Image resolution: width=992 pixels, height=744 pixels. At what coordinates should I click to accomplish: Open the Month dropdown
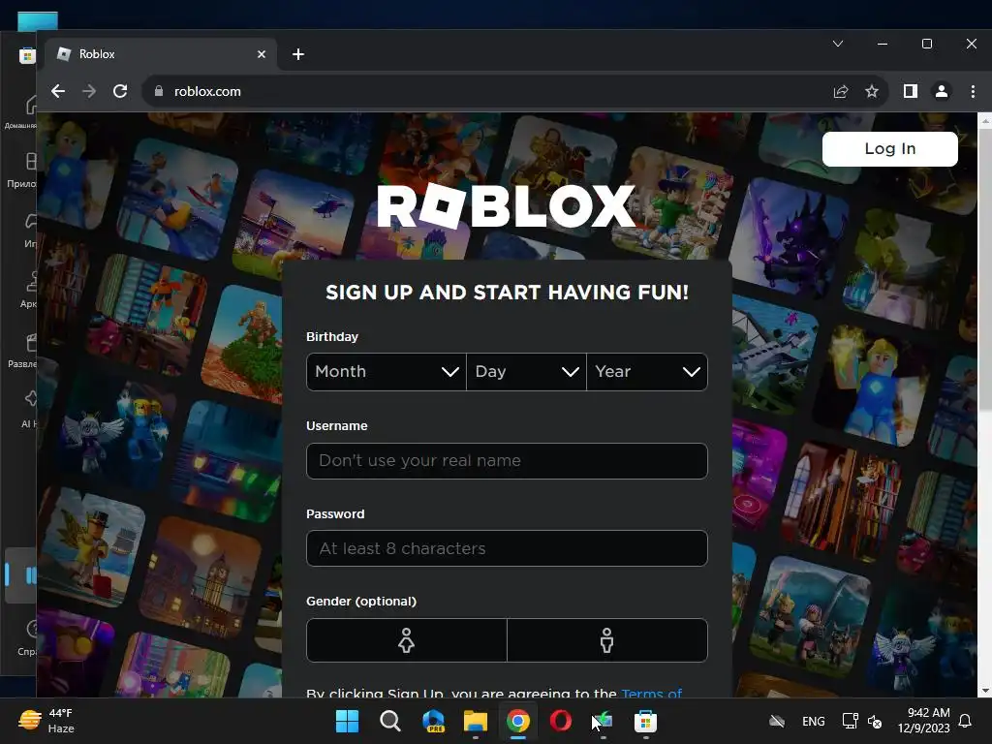[x=386, y=371]
